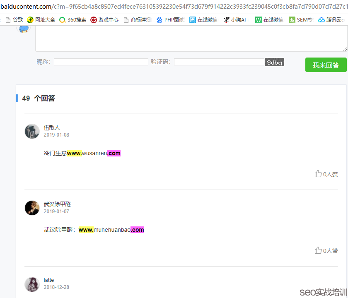Open the 在线微信 bookmark entry
Image resolution: width=348 pixels, height=298 pixels.
(x=203, y=19)
